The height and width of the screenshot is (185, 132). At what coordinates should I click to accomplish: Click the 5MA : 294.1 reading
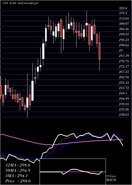[17, 176]
